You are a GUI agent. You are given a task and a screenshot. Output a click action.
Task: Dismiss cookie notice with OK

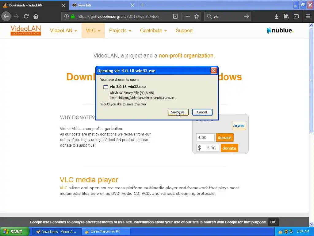pyautogui.click(x=273, y=222)
